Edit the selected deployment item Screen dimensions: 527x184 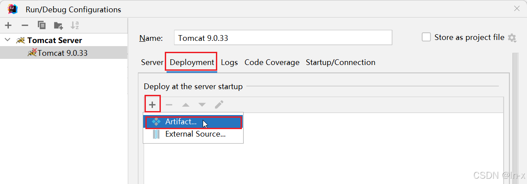(219, 105)
